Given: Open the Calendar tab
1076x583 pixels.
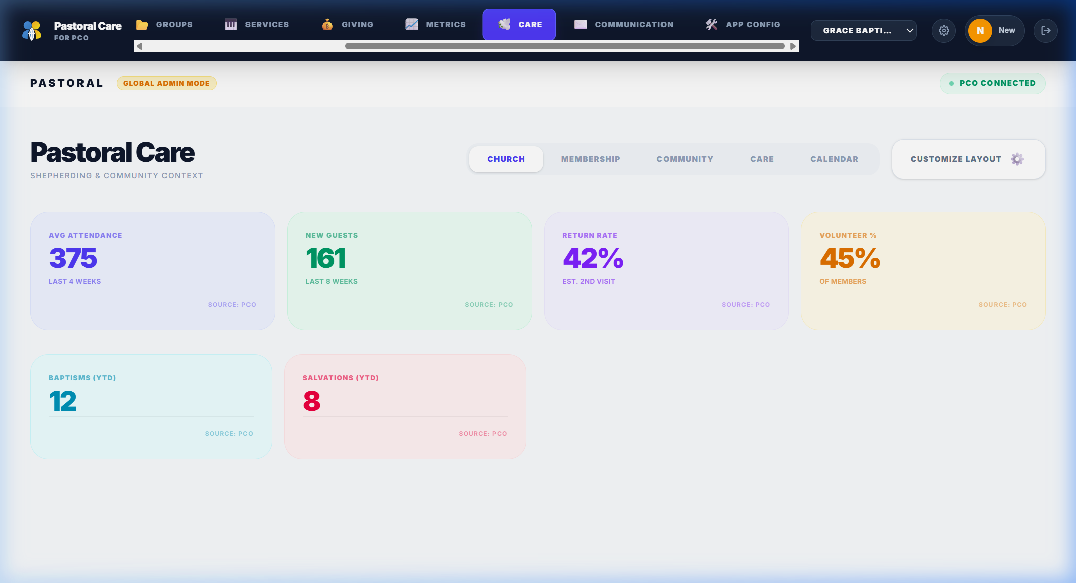Looking at the screenshot, I should 834,159.
